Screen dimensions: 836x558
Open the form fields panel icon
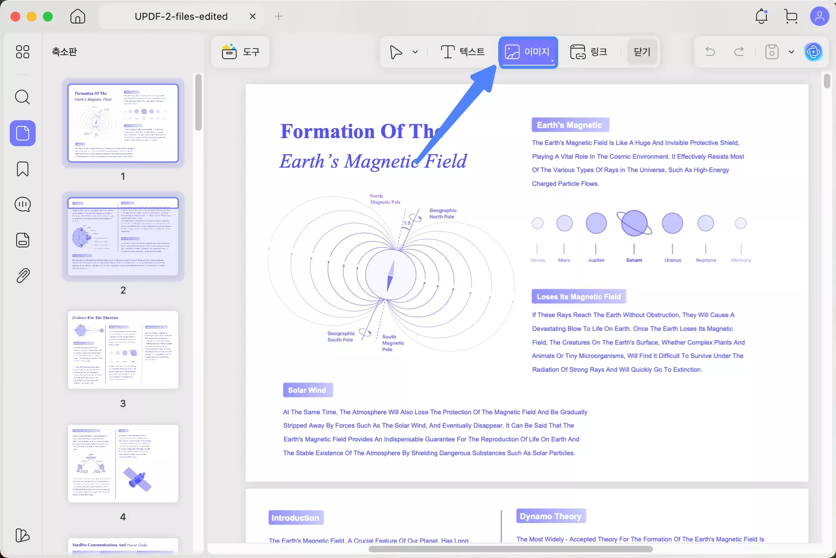pyautogui.click(x=23, y=240)
